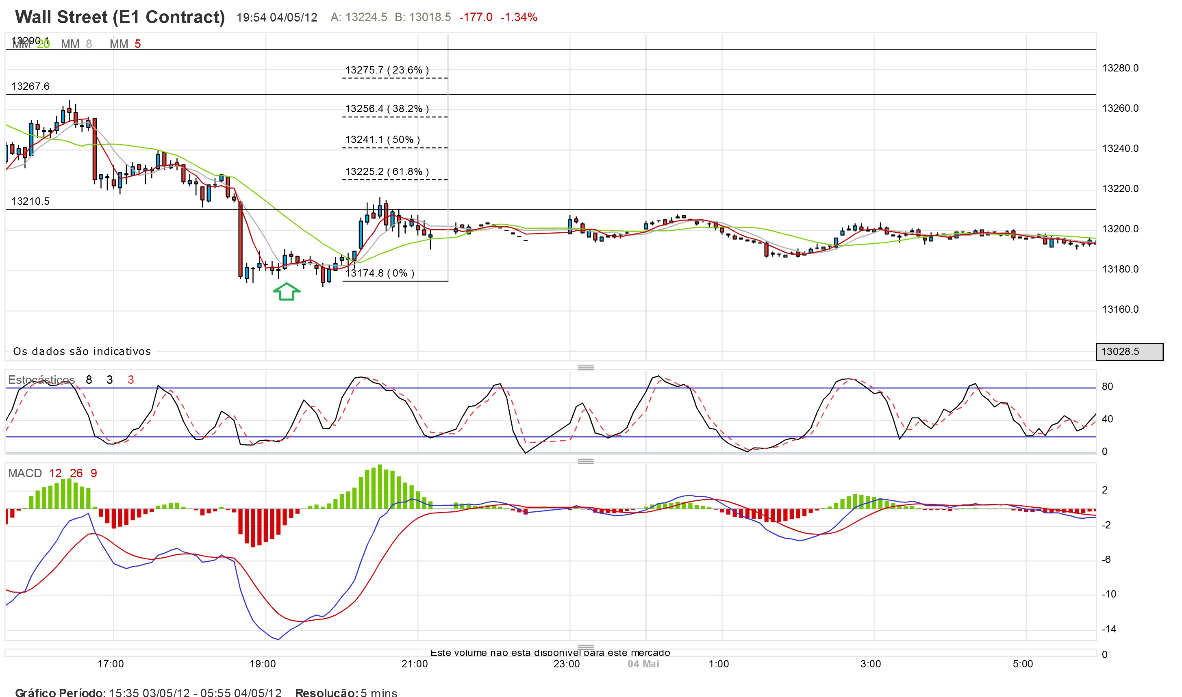Viewport: 1182px width, 697px height.
Task: Click the current price box 13028.5
Action: tap(1129, 352)
